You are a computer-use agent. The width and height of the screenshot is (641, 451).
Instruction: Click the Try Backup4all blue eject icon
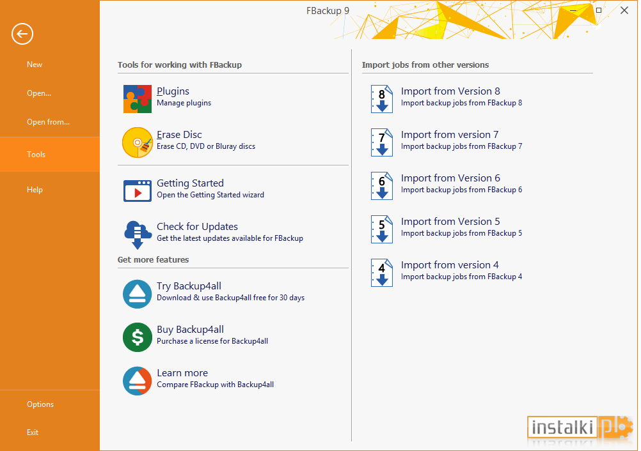tap(138, 294)
